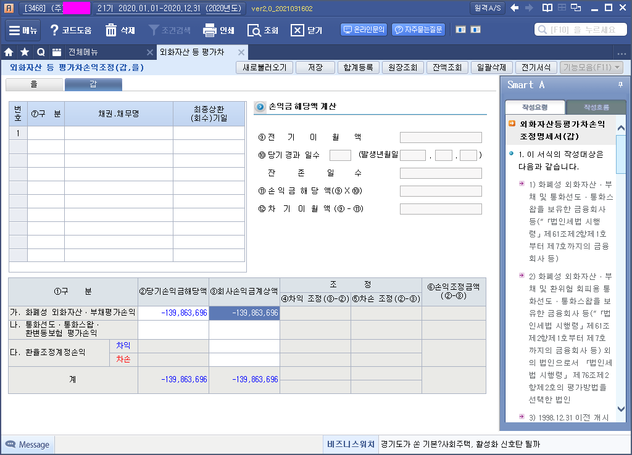Close the 외화자산 등 평가차 tab

click(241, 52)
